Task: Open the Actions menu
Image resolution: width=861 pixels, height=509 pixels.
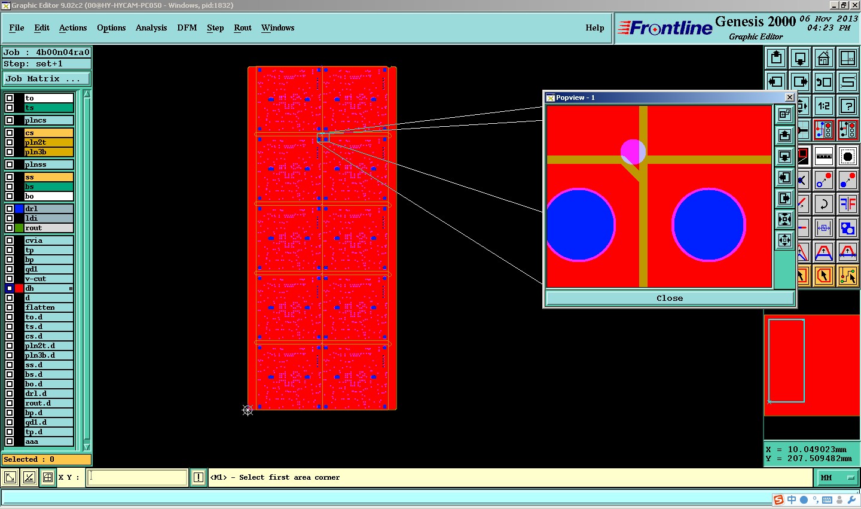Action: (x=73, y=28)
